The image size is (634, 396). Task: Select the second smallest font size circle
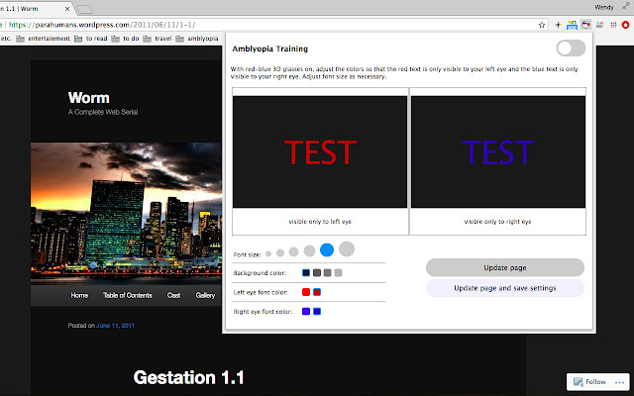(x=280, y=253)
